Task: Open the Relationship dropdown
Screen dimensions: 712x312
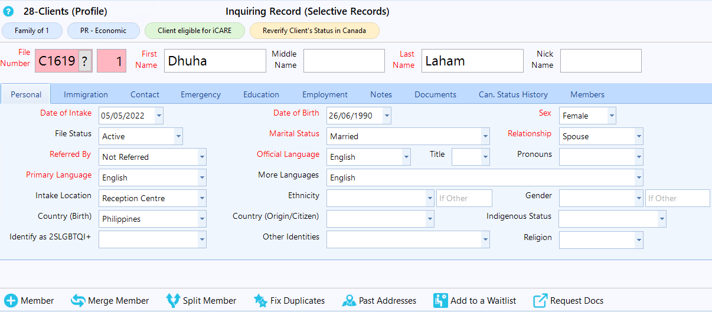Action: [x=639, y=136]
